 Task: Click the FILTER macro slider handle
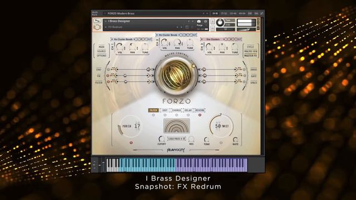[126, 82]
